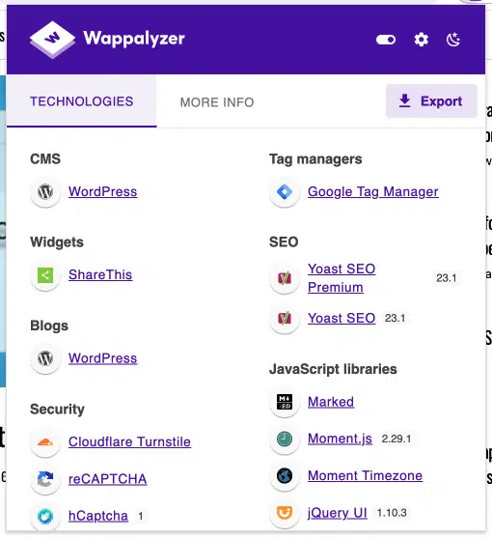Switch to the MORE INFO tab
Viewport: 492px width, 539px height.
[217, 102]
